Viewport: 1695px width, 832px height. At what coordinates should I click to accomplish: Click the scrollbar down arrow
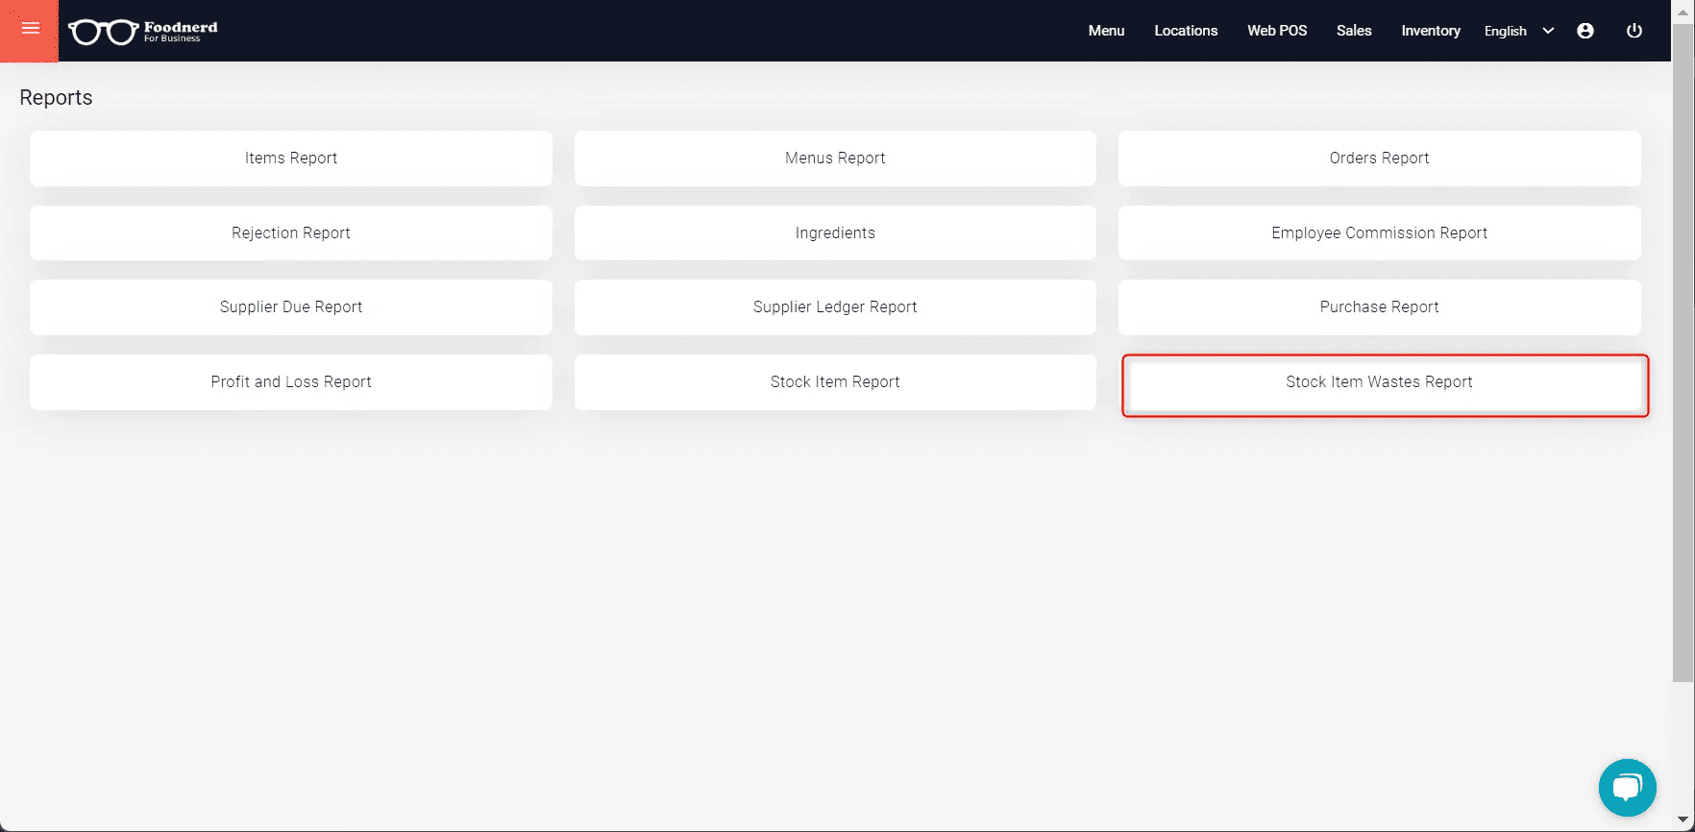click(1683, 820)
